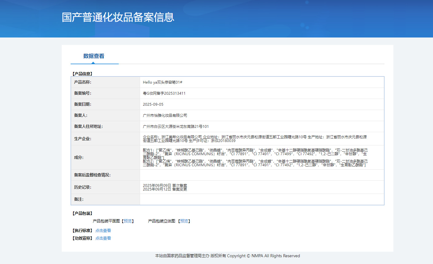433x264 pixels.
Task: Click the 国产普通化妆品备案信息 page heading
Action: click(x=118, y=17)
